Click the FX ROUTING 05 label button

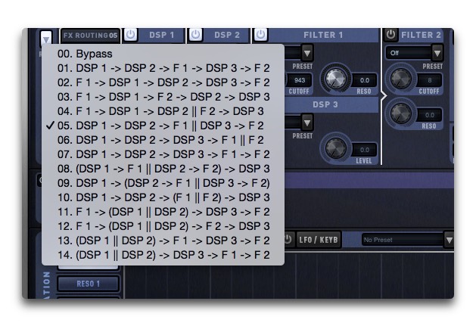point(90,36)
